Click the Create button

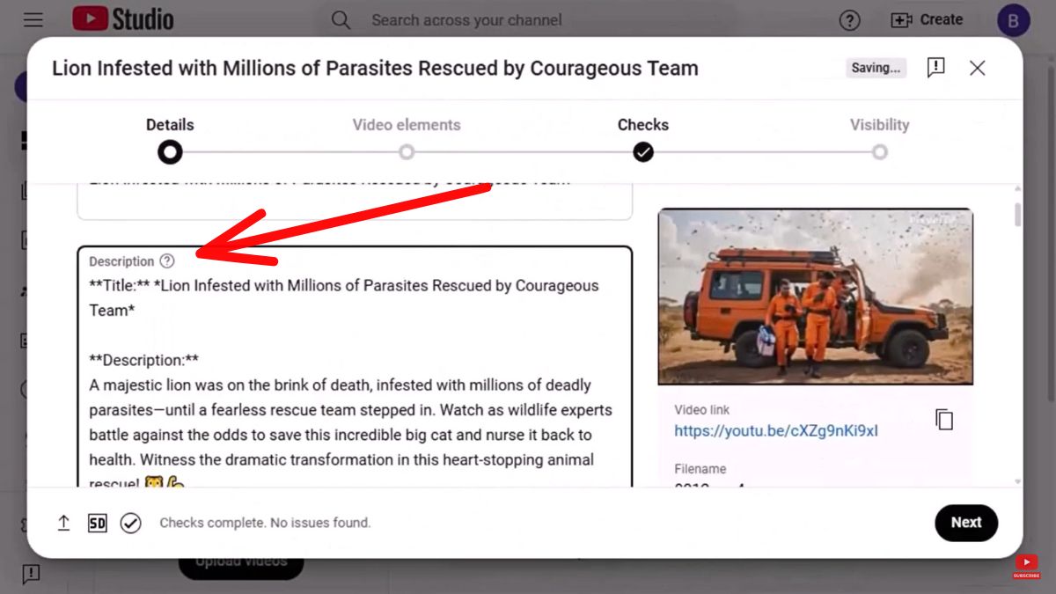tap(927, 19)
